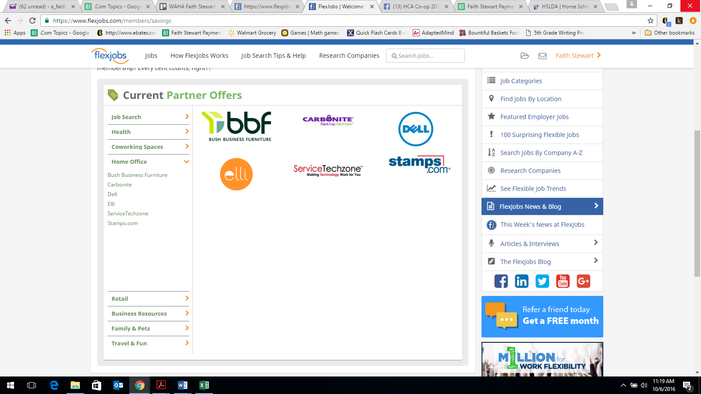Image resolution: width=701 pixels, height=394 pixels.
Task: Go back using browser back arrow
Action: [8, 21]
